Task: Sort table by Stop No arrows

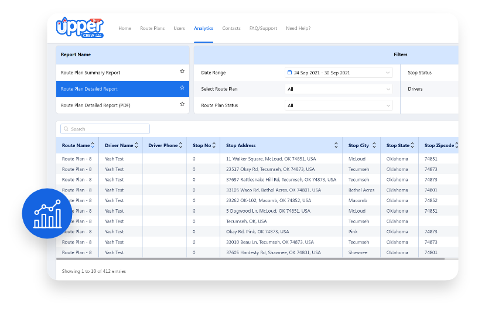Action: pos(214,145)
